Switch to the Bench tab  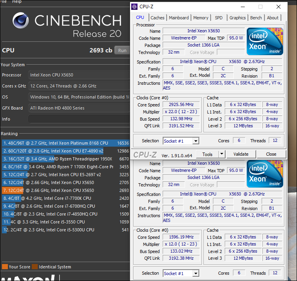[x=256, y=18]
